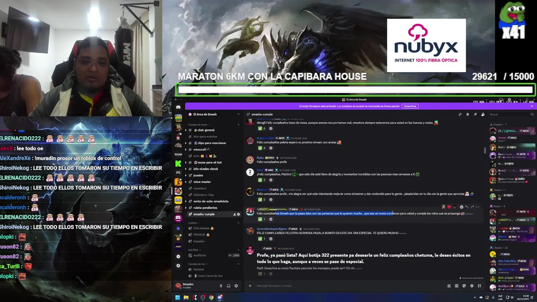Open notification settings bell icon
537x302 pixels.
tap(467, 114)
